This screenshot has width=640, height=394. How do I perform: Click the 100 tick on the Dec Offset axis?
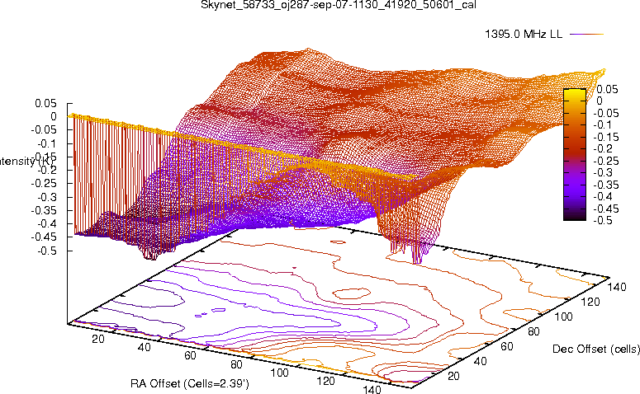[564, 317]
